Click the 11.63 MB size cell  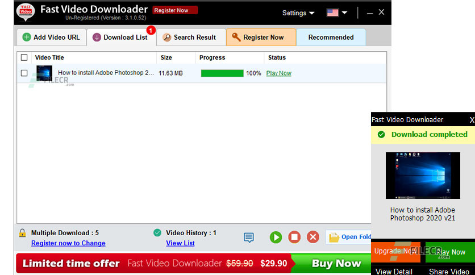[x=170, y=73]
